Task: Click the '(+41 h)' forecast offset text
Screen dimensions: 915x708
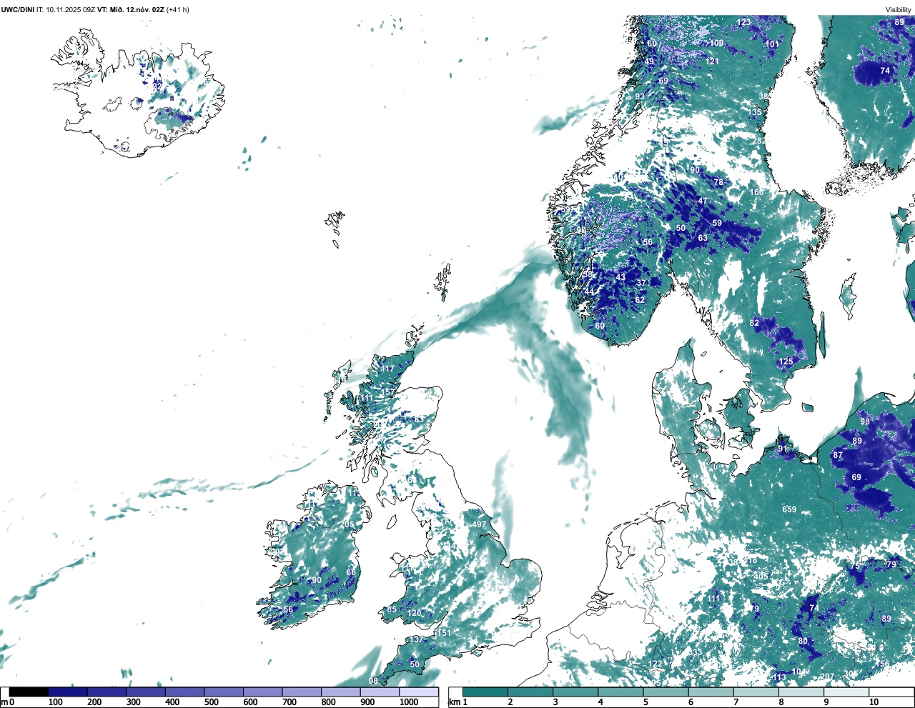Action: (x=178, y=10)
